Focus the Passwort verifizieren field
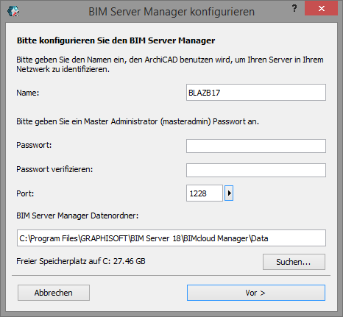Screen dimensions: 343x317 pyautogui.click(x=256, y=170)
